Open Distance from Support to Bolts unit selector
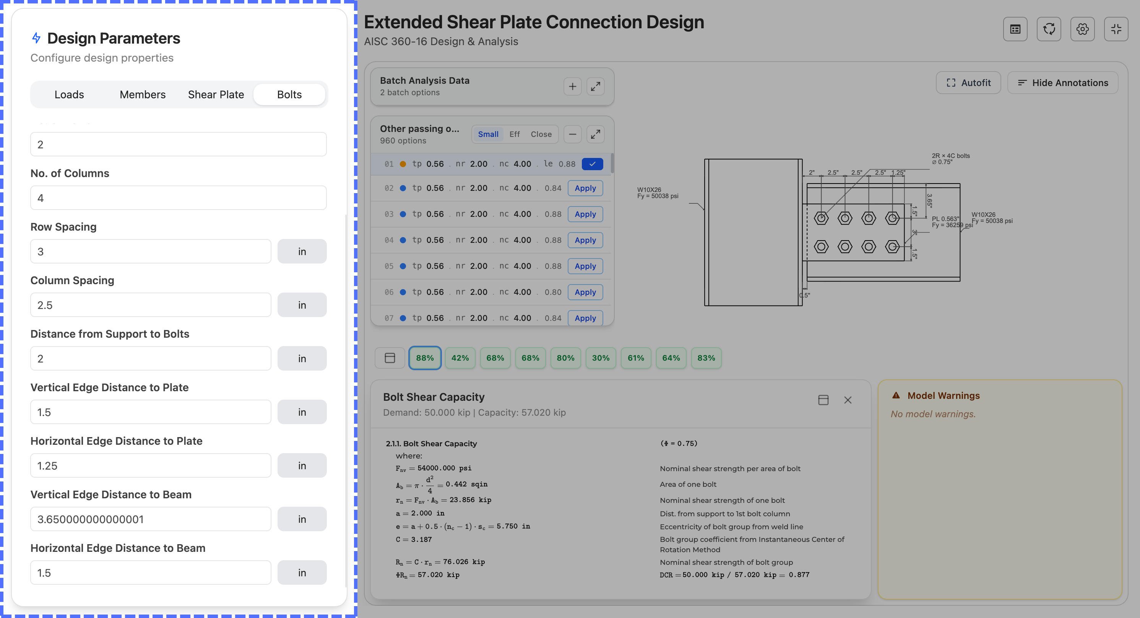The width and height of the screenshot is (1140, 618). pos(302,359)
